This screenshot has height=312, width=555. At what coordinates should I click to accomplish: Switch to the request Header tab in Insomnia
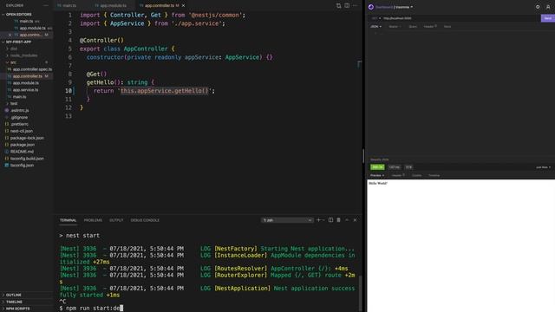pyautogui.click(x=430, y=27)
